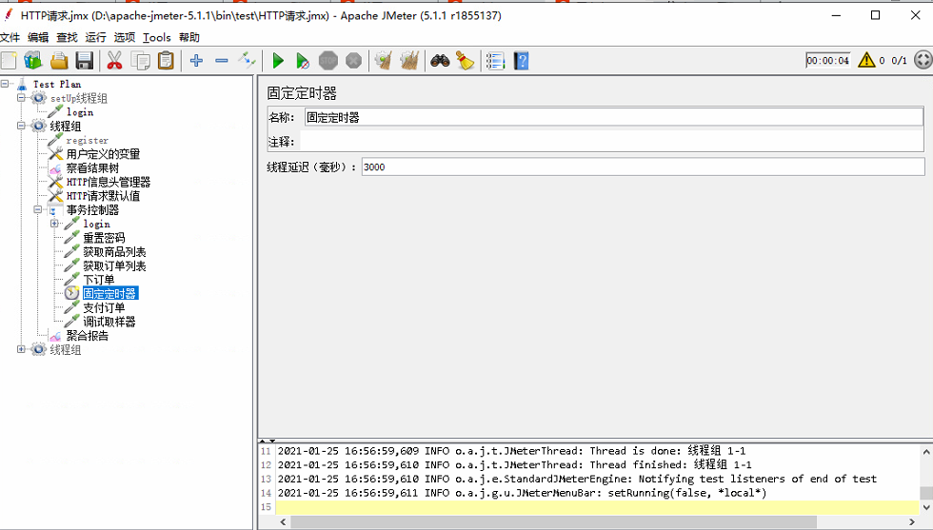Open Help with question mark icon
The width and height of the screenshot is (933, 530).
(522, 61)
